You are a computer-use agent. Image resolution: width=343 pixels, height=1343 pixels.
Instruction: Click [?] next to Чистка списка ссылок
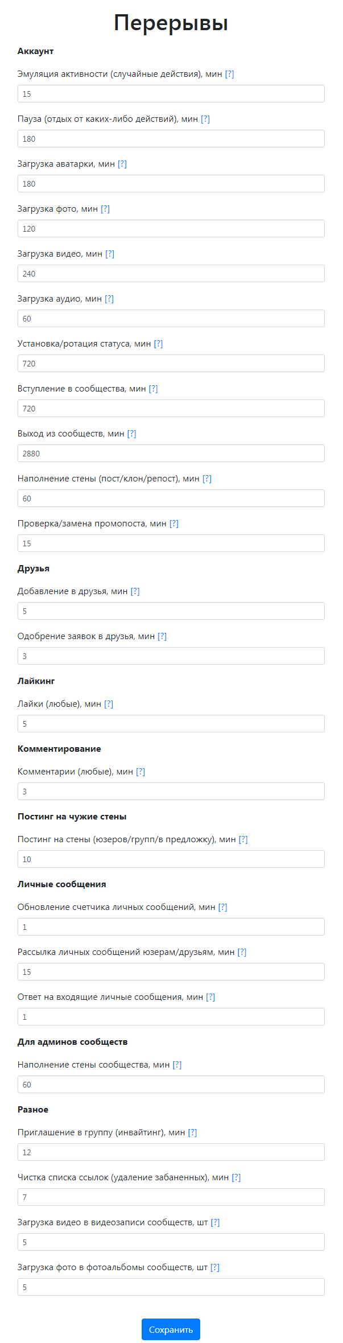coord(236,1177)
